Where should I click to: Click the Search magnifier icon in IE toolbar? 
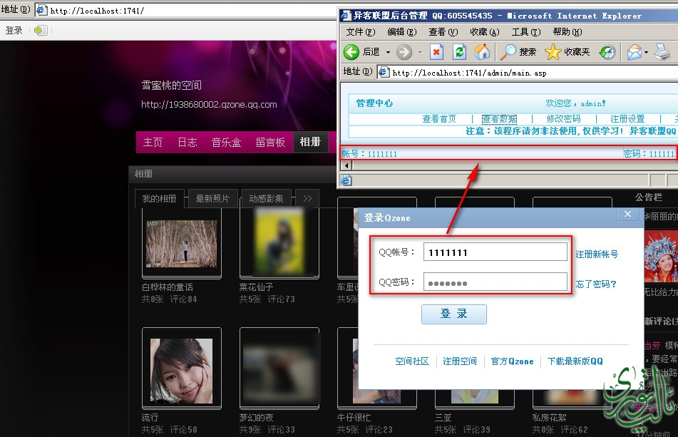pyautogui.click(x=508, y=52)
